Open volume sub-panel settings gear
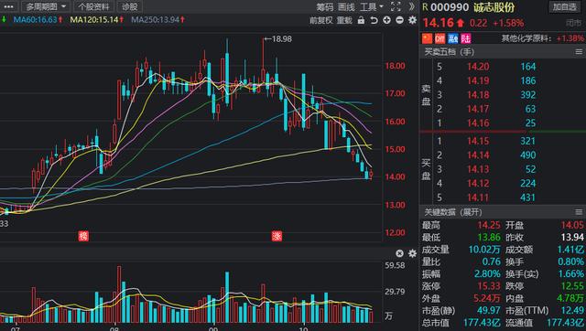 (x=412, y=253)
